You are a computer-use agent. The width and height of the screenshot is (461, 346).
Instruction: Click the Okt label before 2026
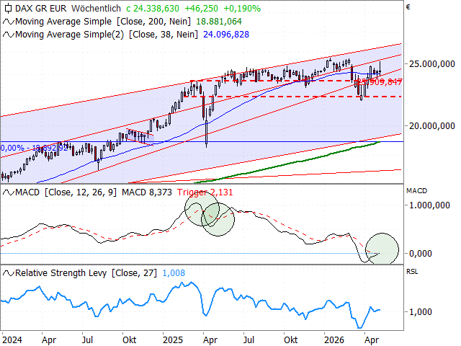tap(290, 340)
